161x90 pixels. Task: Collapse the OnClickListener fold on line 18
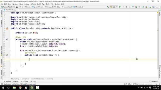(x=10, y=50)
